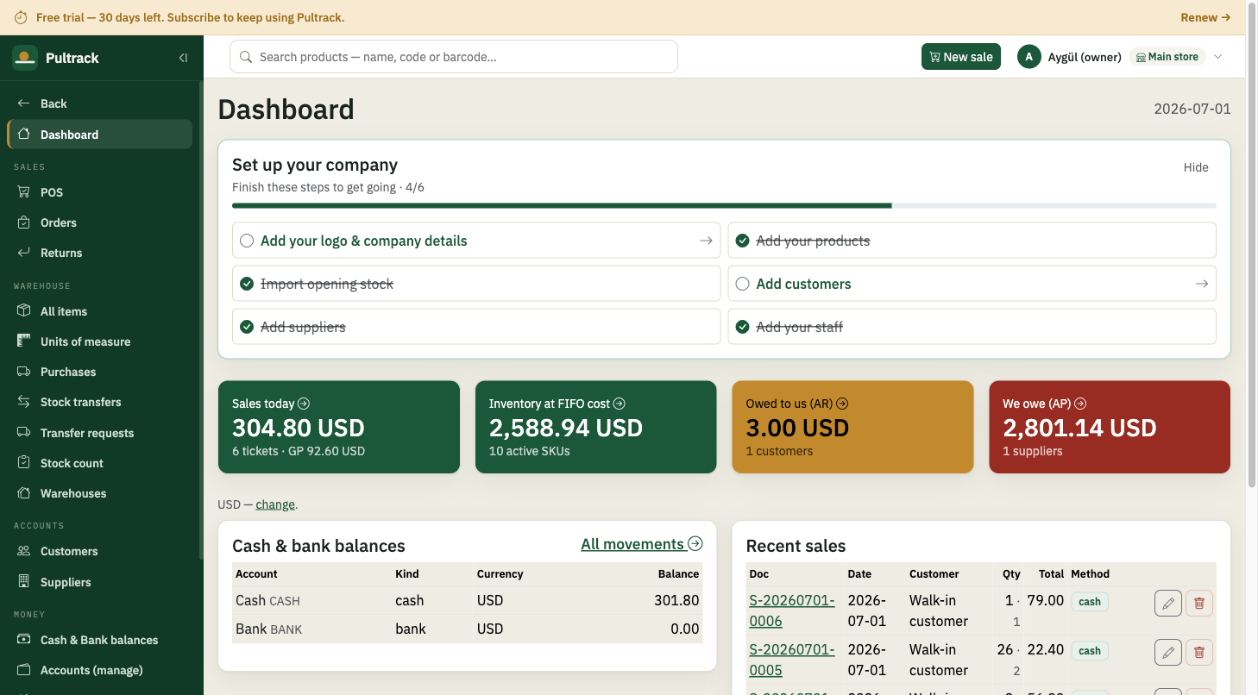
Task: Click the trial clock icon in banner
Action: click(x=21, y=17)
